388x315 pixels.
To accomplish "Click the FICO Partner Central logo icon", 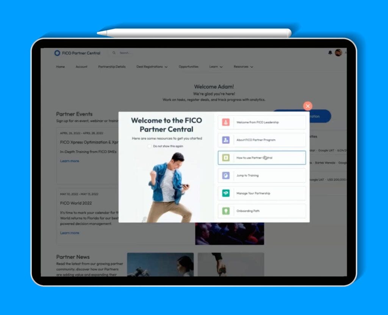I will pyautogui.click(x=57, y=53).
